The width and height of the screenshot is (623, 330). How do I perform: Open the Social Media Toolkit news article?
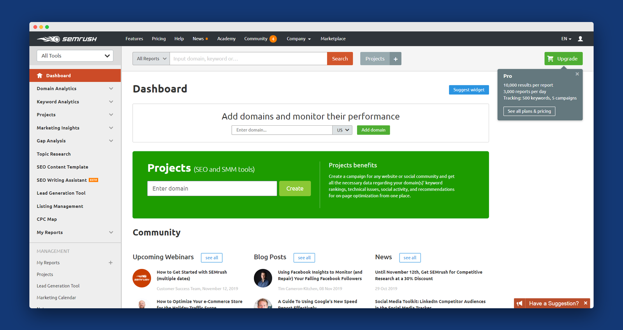tap(430, 304)
